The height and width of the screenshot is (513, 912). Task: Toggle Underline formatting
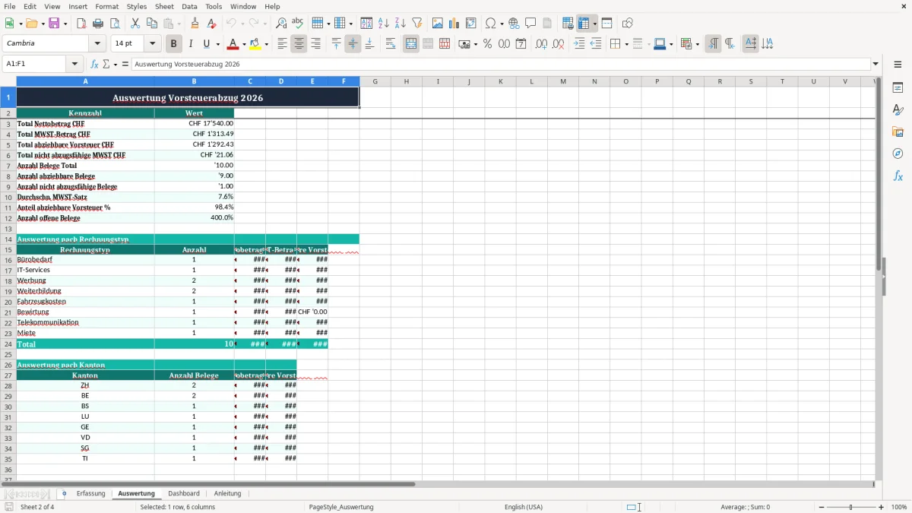[207, 44]
